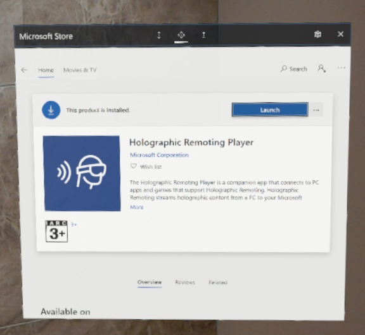This screenshot has height=335, width=365.
Task: Click the follow me pin icon
Action: tap(203, 35)
